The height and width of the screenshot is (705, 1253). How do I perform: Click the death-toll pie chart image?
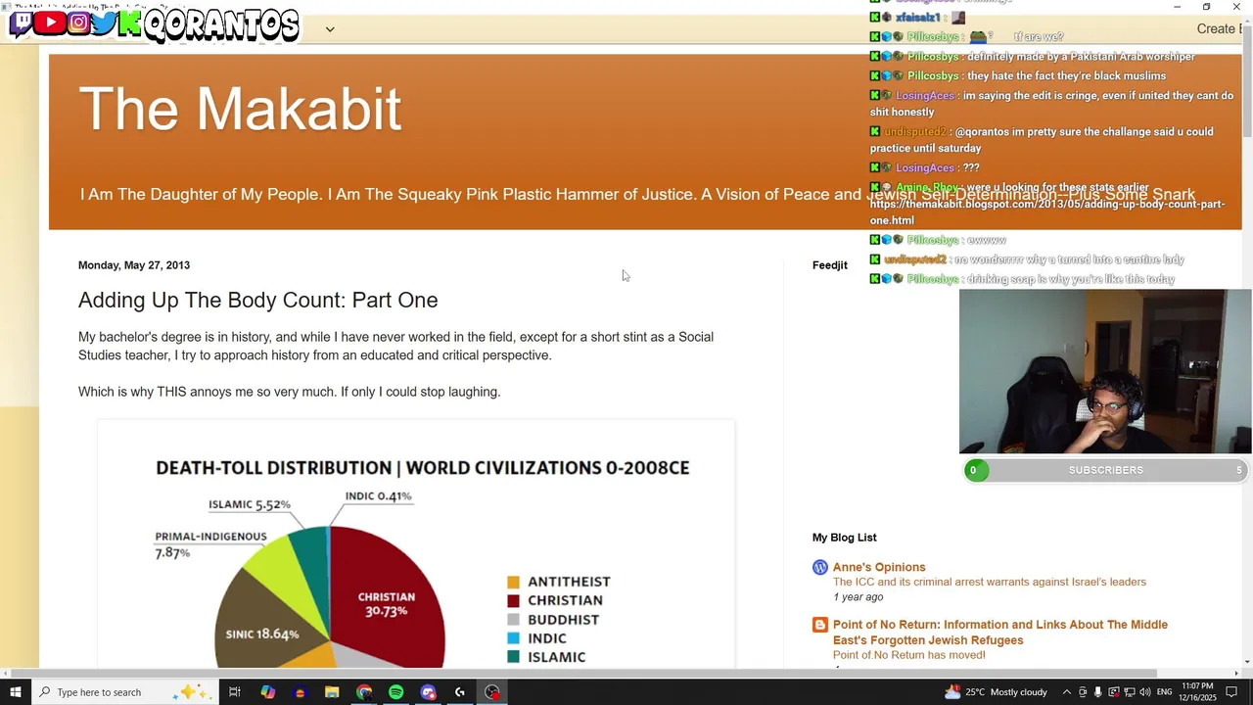click(416, 546)
